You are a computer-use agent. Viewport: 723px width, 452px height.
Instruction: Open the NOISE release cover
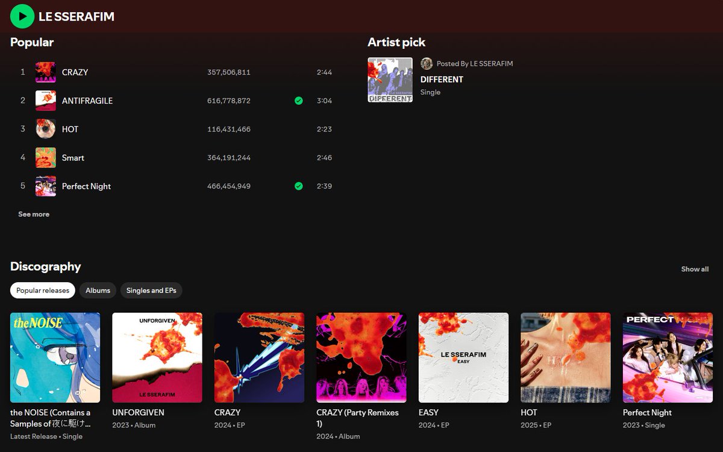[55, 357]
